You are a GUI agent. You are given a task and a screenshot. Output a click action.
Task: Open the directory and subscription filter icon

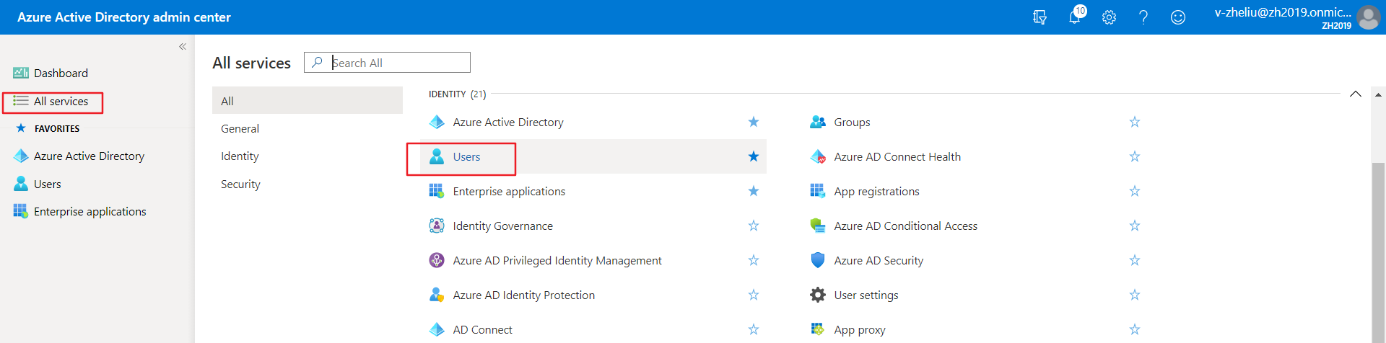tap(1039, 17)
